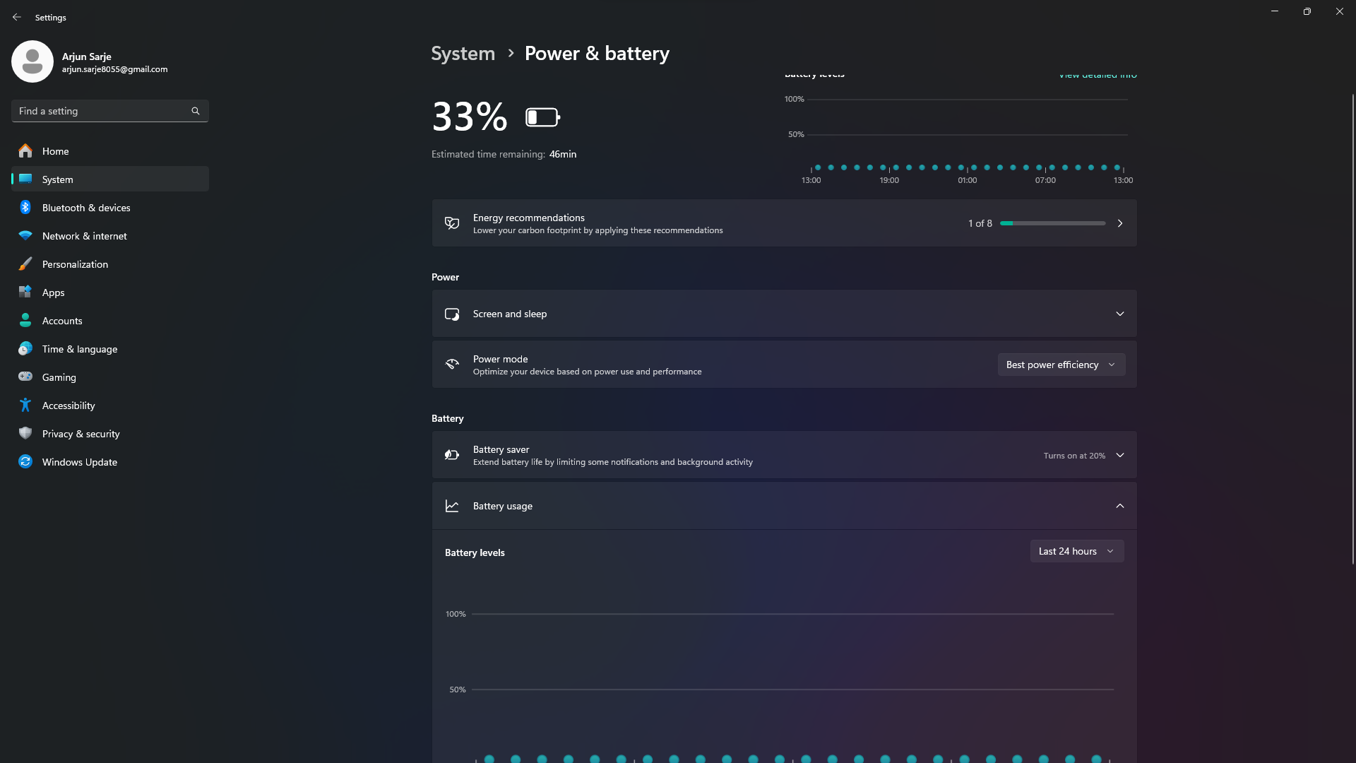Open Network & internet settings
This screenshot has width=1356, height=763.
pyautogui.click(x=83, y=235)
